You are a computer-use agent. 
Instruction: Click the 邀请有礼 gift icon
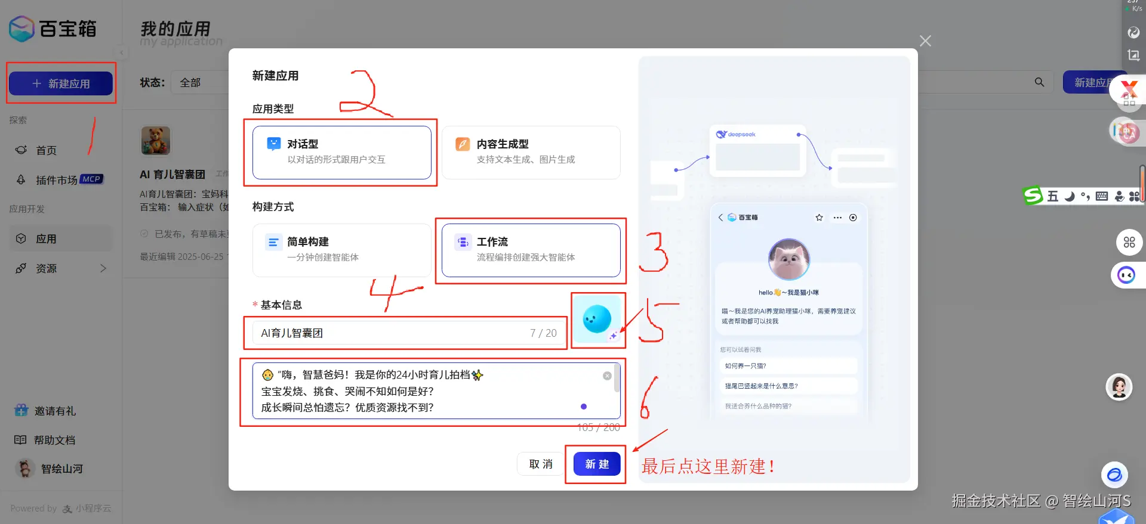pyautogui.click(x=21, y=410)
